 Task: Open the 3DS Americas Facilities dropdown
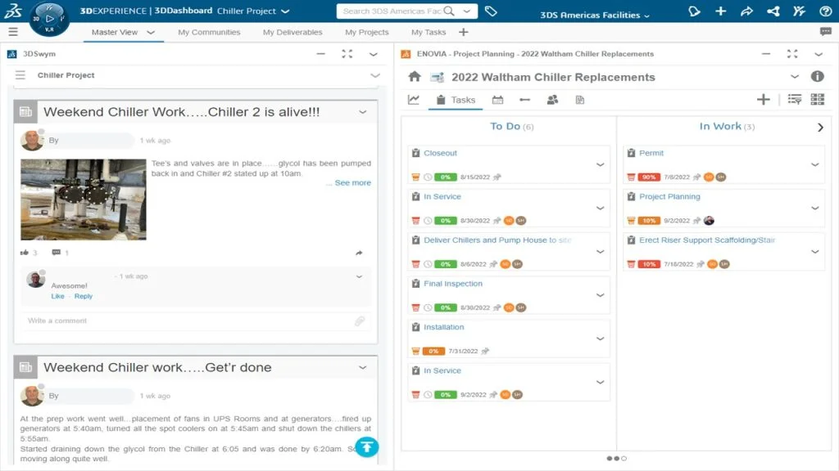(595, 16)
